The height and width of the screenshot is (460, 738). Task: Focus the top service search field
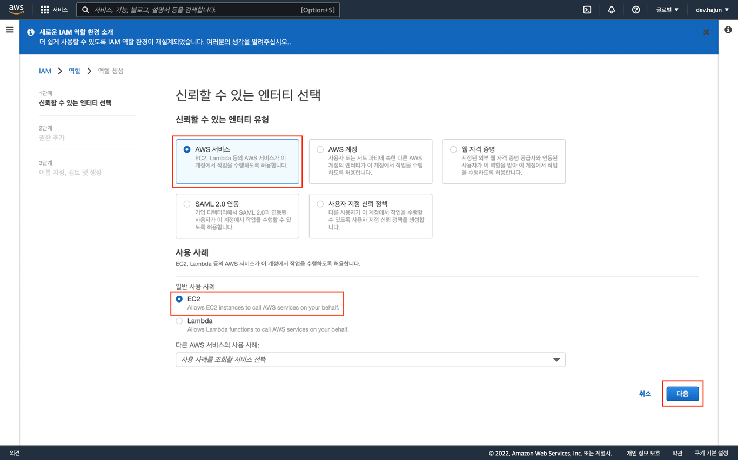coord(208,10)
